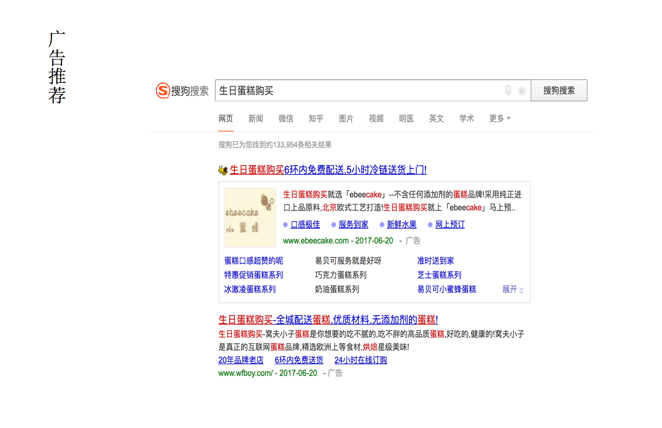Image resolution: width=662 pixels, height=428 pixels.
Task: Click the 网上预订 link
Action: 450,225
